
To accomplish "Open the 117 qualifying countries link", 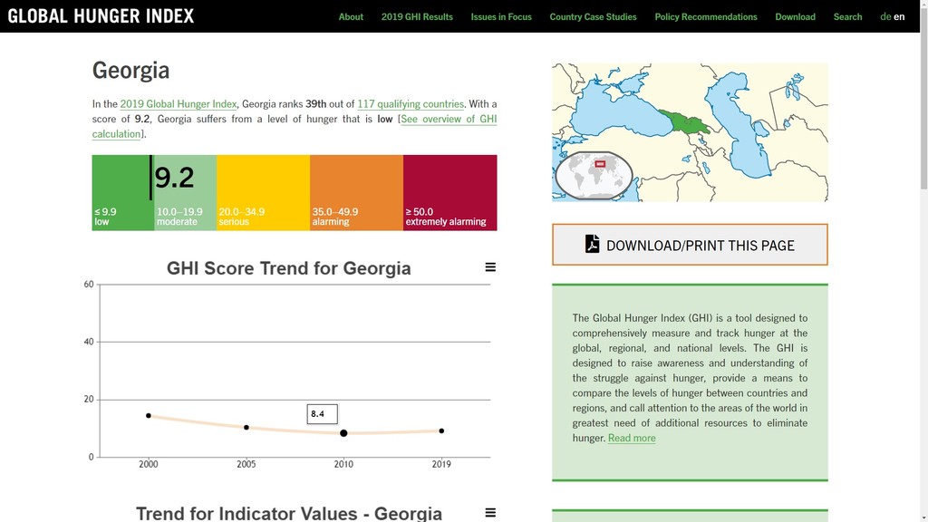I will coord(411,103).
